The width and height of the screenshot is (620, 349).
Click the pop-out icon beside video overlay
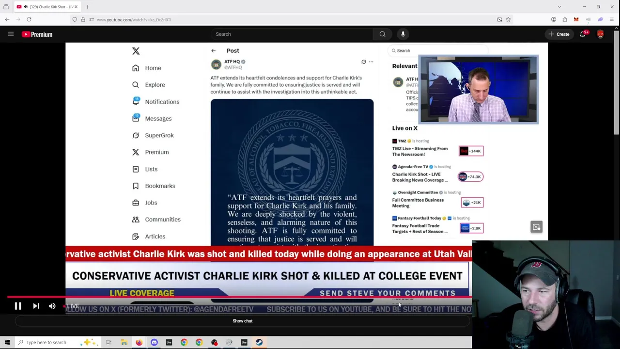(536, 227)
